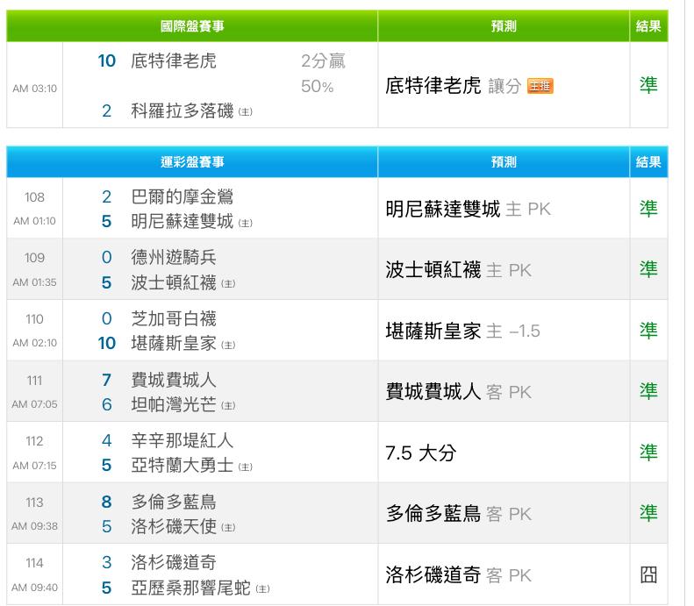Open team 洛杉磯天使
Image resolution: width=694 pixels, height=606 pixels.
(x=174, y=526)
